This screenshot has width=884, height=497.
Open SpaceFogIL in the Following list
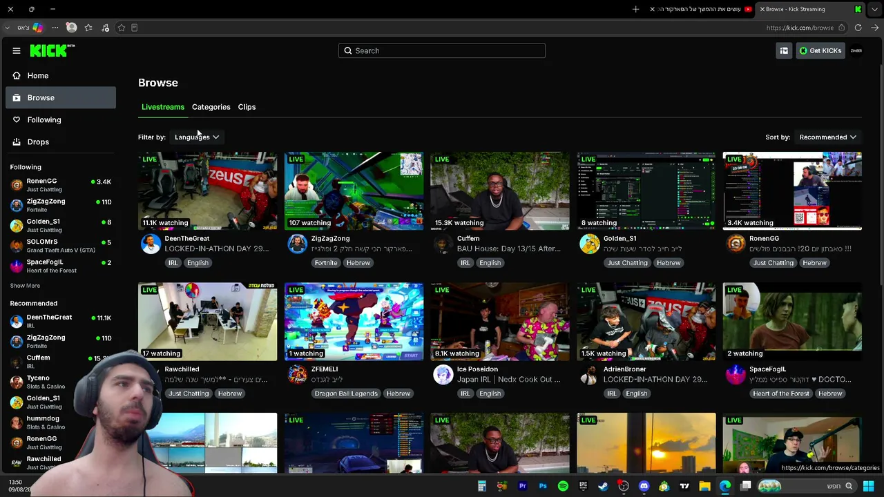point(61,266)
